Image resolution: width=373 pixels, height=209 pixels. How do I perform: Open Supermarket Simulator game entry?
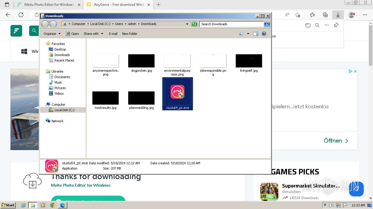(311, 186)
